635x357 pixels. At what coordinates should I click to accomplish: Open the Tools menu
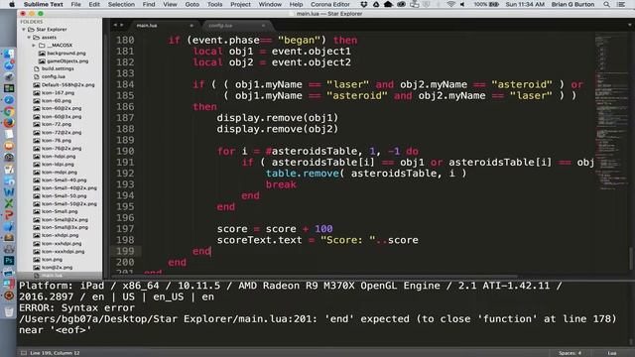coord(214,4)
